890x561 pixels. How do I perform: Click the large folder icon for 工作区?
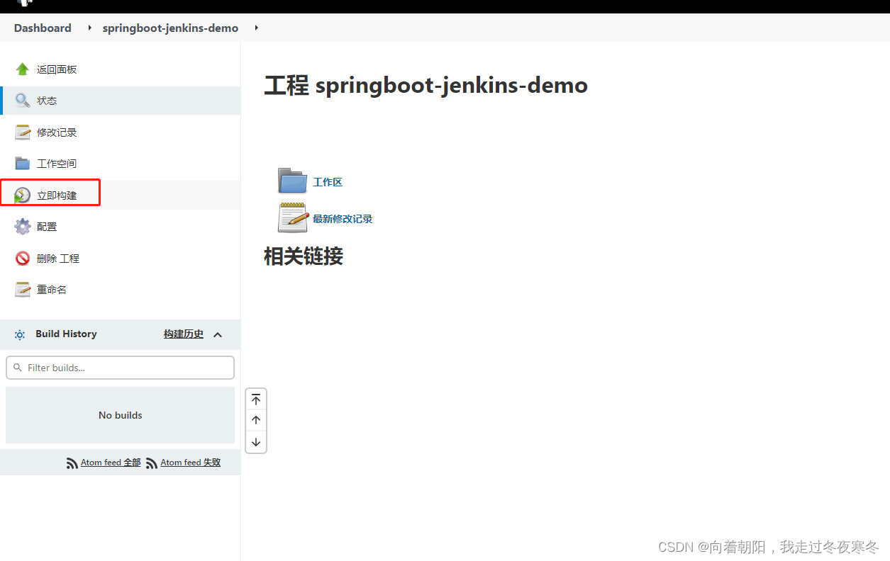tap(292, 181)
